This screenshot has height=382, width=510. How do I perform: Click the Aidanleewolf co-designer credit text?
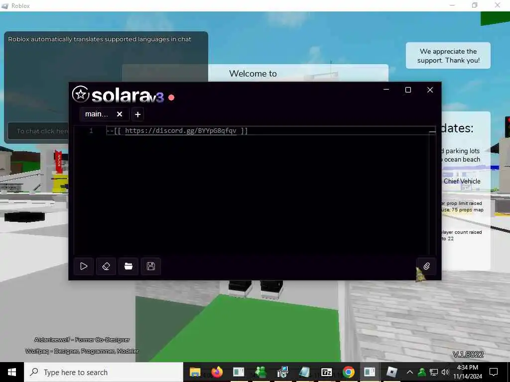82,340
